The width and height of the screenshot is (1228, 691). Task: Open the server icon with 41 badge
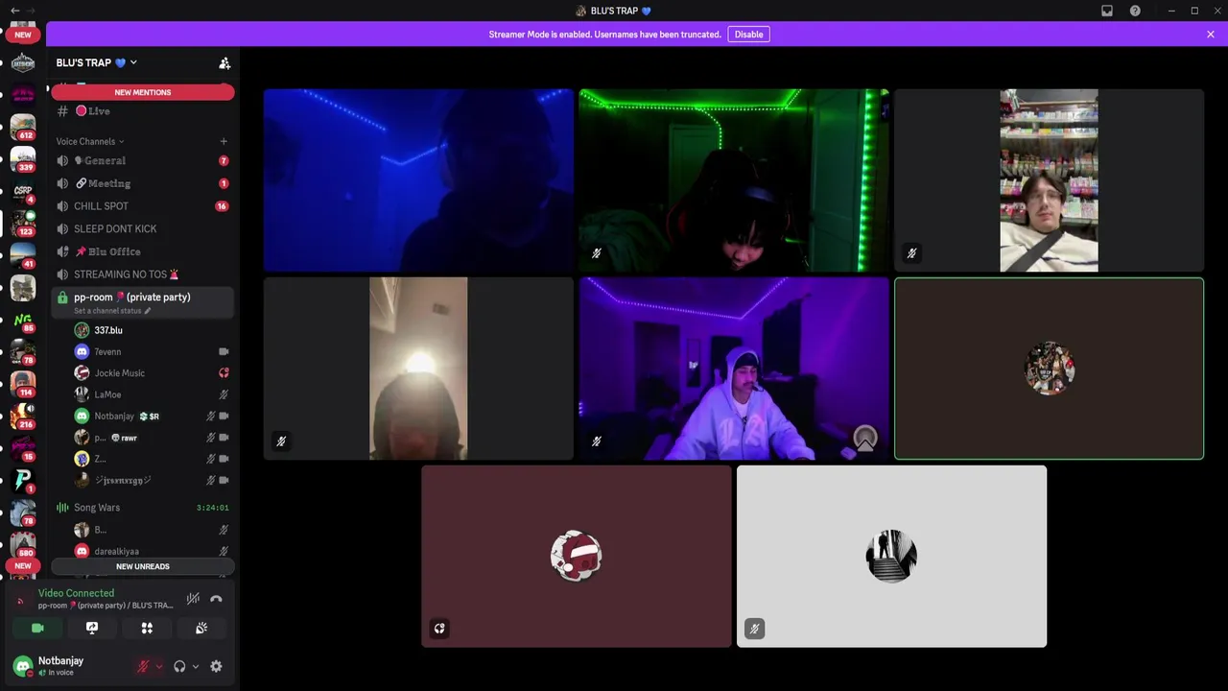pos(23,255)
